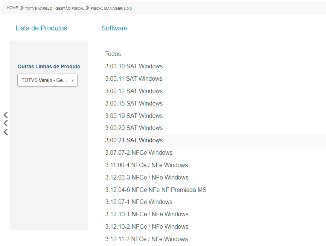The height and width of the screenshot is (246, 326).
Task: Select 3.07.07-2 NFCe Windows
Action: coord(139,152)
